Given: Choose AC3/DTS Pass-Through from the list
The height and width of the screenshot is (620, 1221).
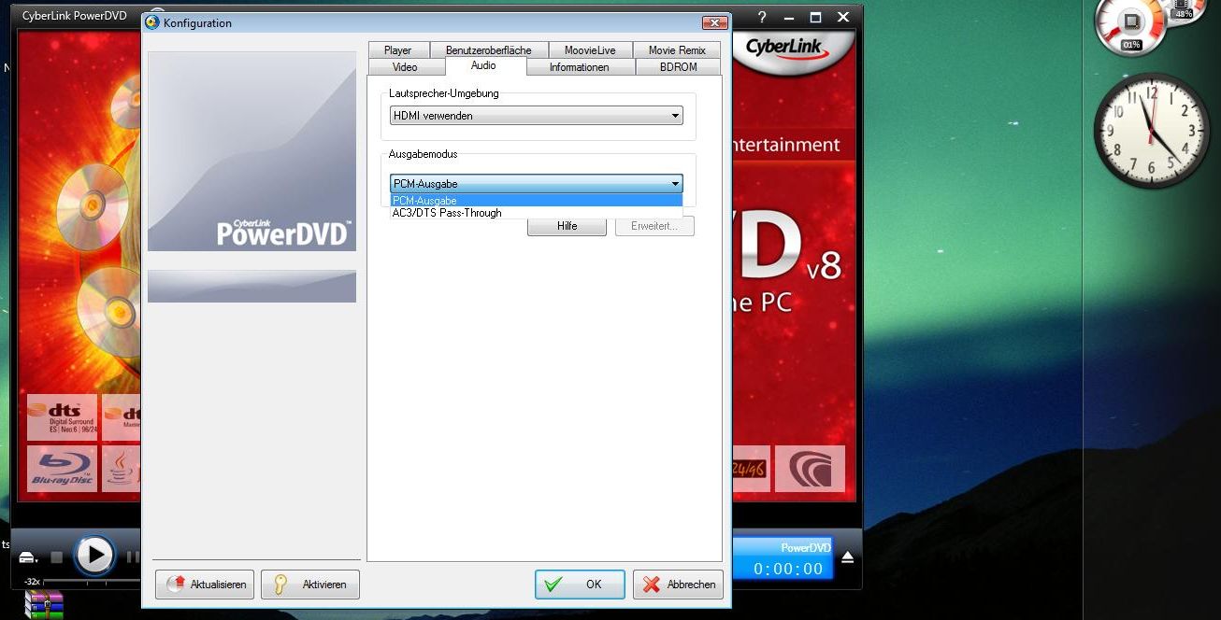Looking at the screenshot, I should coord(537,213).
